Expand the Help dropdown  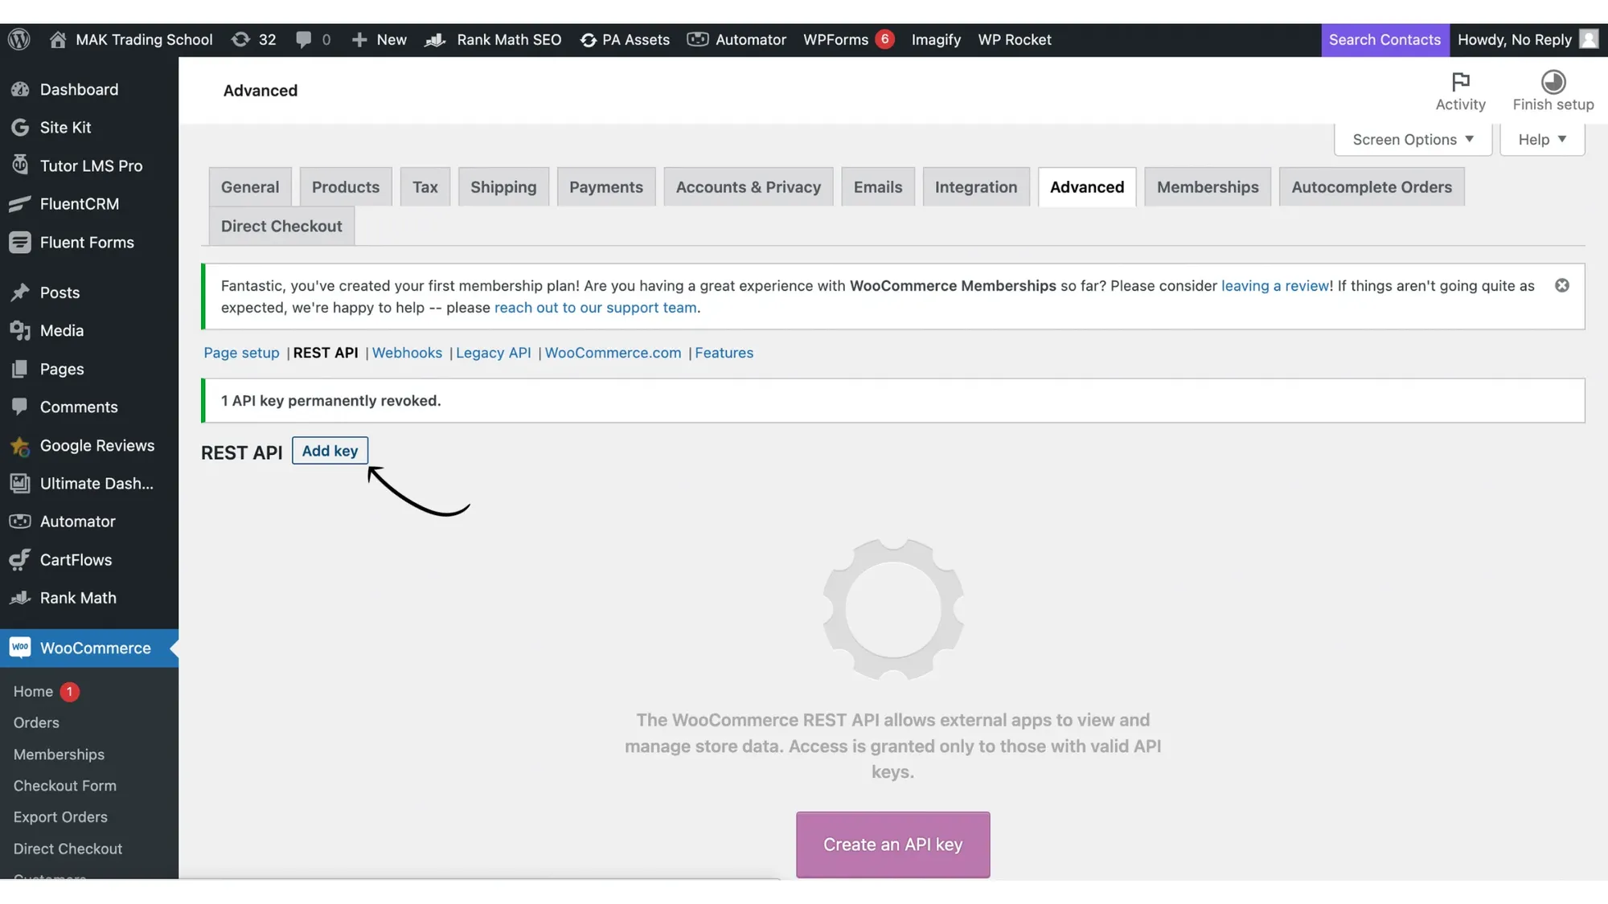pos(1541,140)
